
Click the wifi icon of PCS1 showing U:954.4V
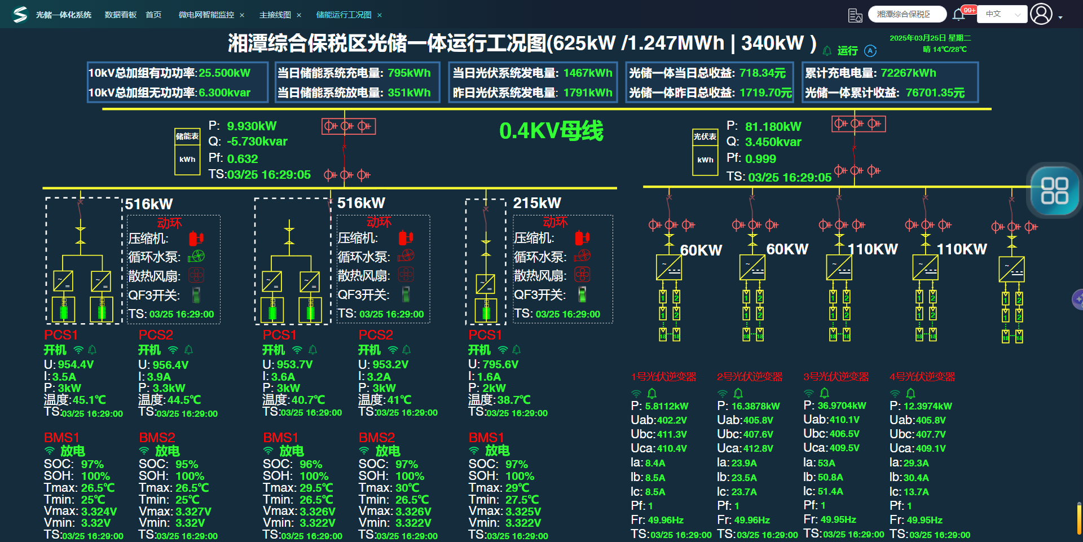78,350
